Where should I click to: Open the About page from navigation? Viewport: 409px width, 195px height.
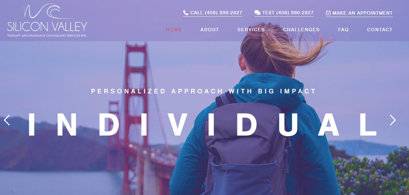[x=210, y=30]
